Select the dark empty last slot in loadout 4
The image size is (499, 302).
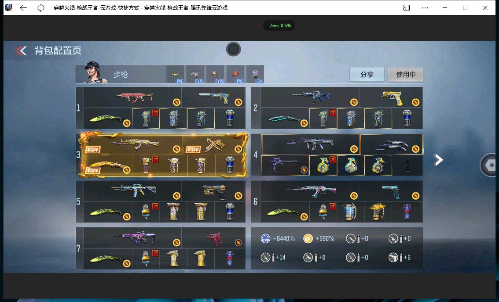click(x=407, y=165)
